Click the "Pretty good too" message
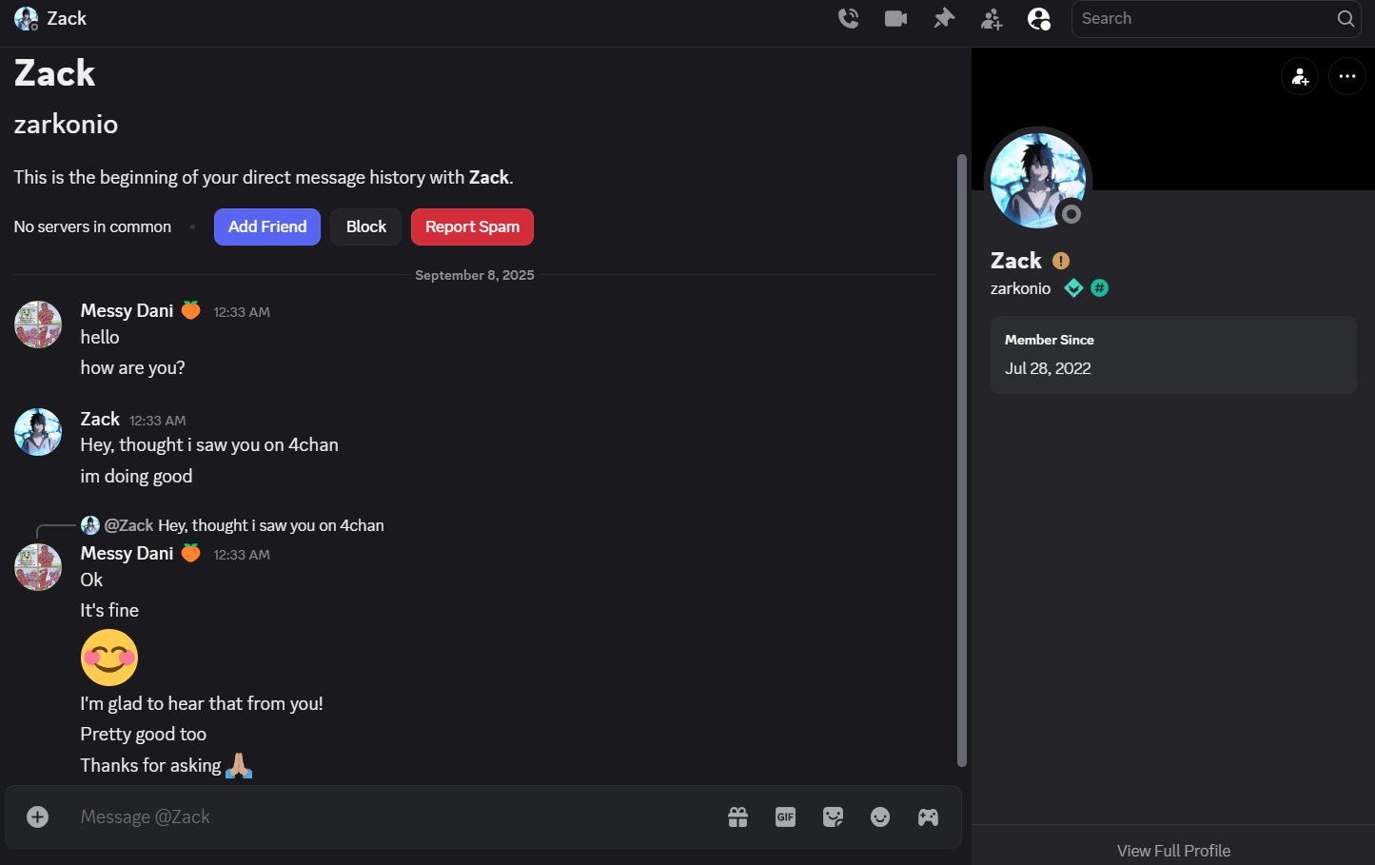 tap(144, 734)
